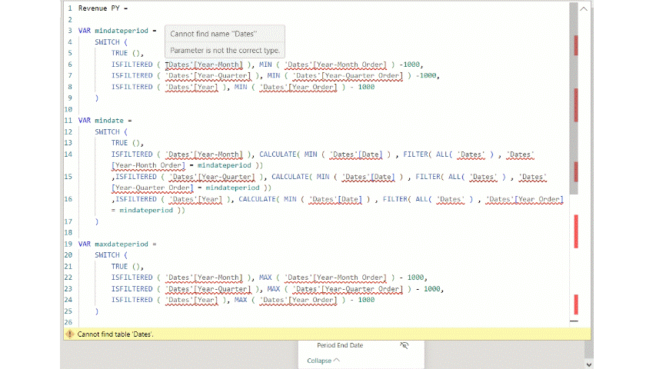Click the CALCULATE function on line 14
Image resolution: width=656 pixels, height=369 pixels.
point(278,155)
